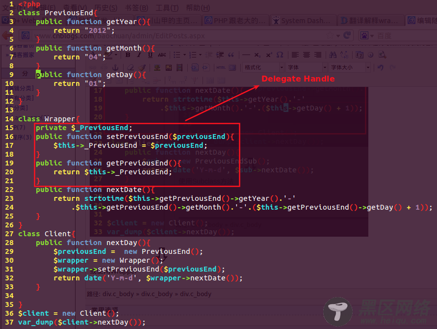
Task: Open the 书签(B) browser menu
Action: 136,8
